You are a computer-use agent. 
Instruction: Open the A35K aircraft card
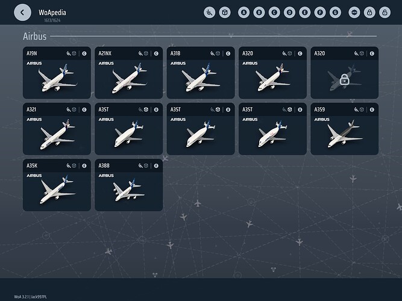57,185
